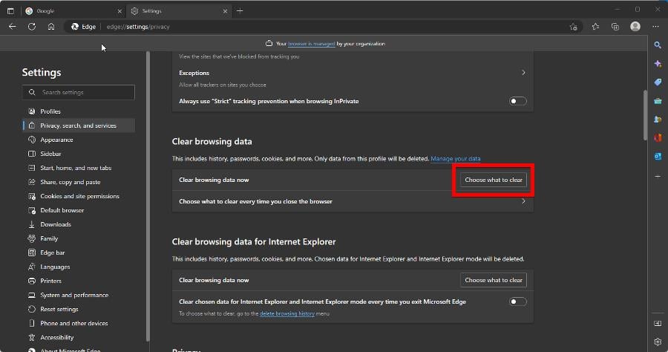Open the user profile avatar
The width and height of the screenshot is (668, 352).
point(635,27)
